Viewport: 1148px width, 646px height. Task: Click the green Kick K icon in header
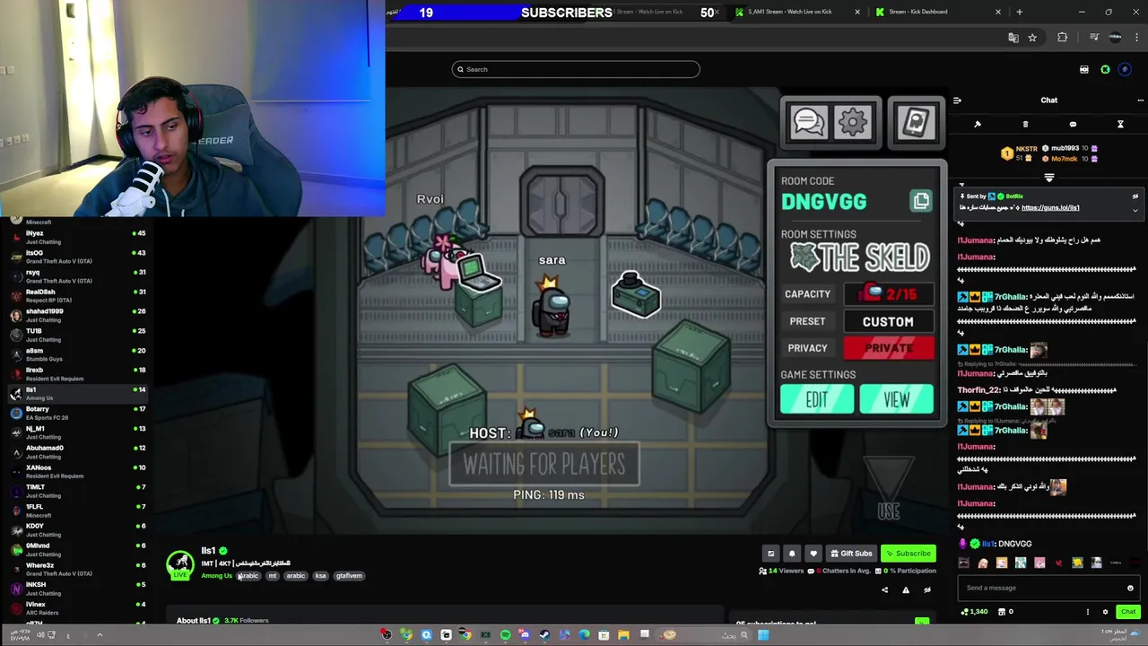tap(1105, 69)
